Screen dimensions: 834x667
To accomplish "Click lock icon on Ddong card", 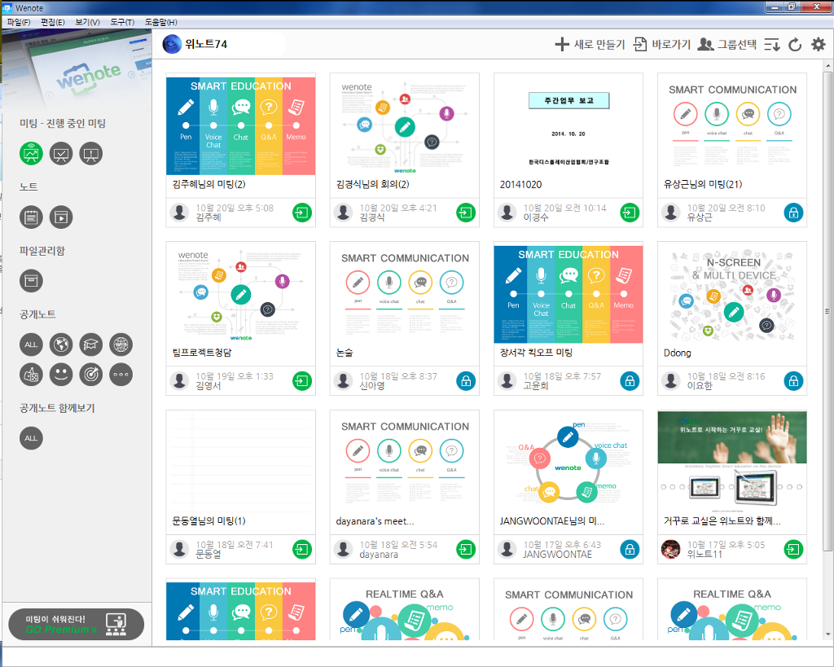I will tap(793, 381).
